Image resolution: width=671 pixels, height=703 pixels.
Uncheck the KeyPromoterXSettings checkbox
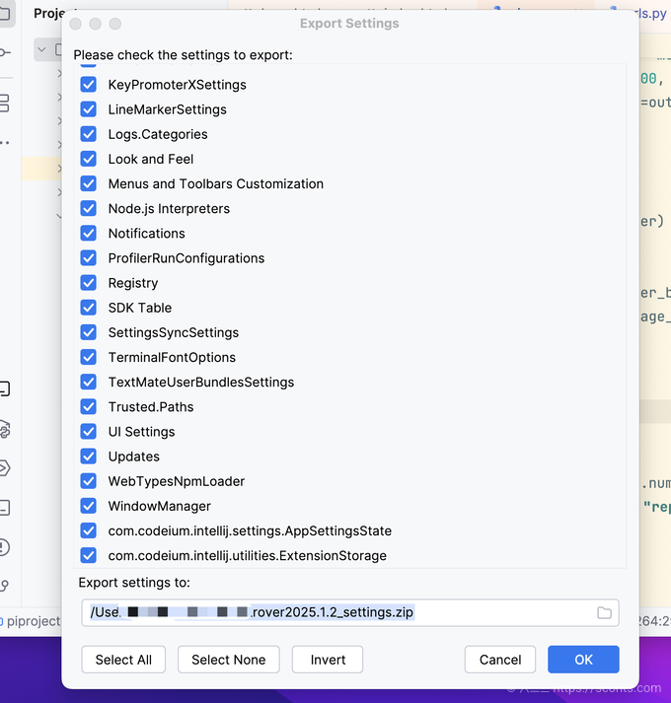(x=89, y=84)
